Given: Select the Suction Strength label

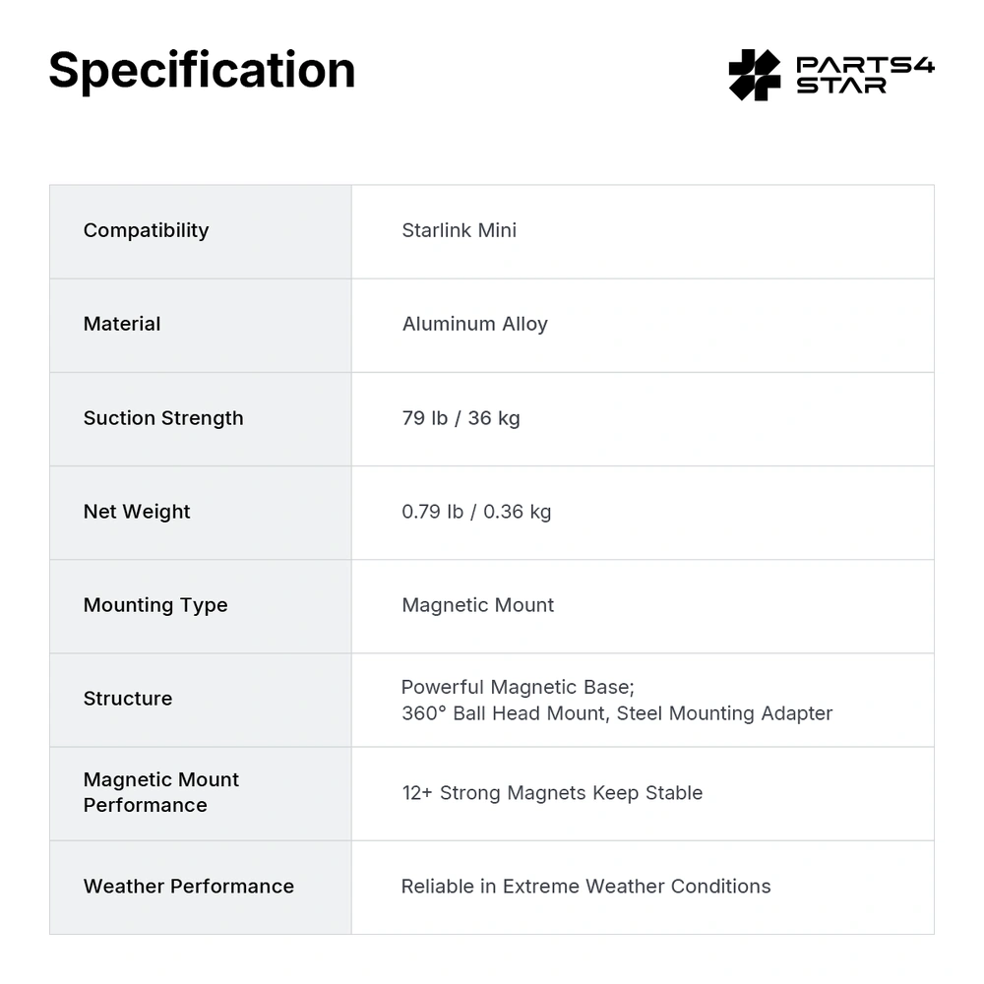Looking at the screenshot, I should [163, 418].
